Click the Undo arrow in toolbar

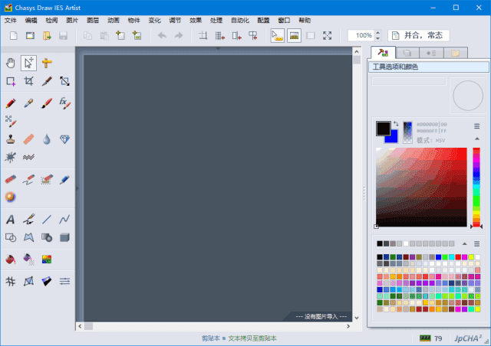coord(161,36)
